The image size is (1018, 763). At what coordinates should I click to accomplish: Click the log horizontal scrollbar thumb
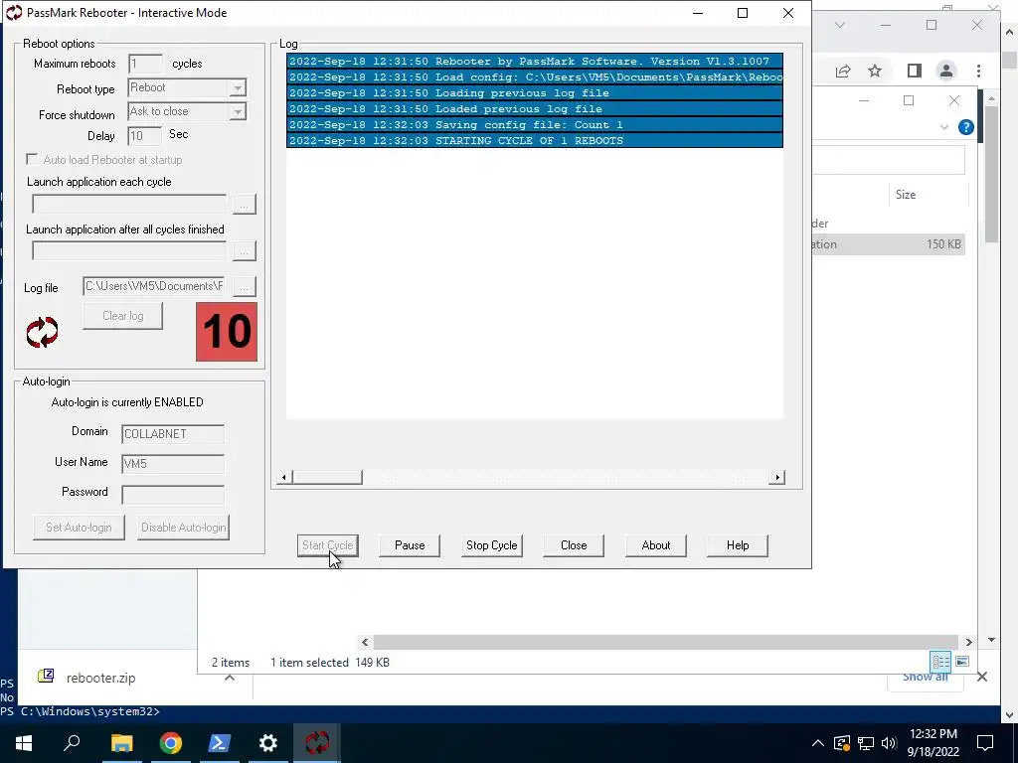coord(327,478)
